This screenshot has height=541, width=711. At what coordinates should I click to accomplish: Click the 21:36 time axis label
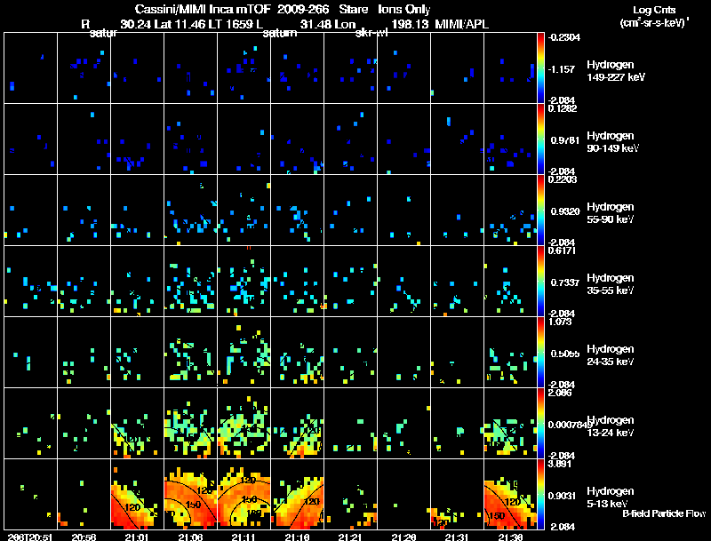tap(510, 537)
